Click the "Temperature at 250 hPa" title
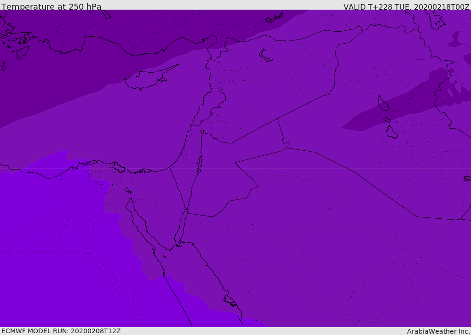This screenshot has height=335, width=471. tap(51, 6)
